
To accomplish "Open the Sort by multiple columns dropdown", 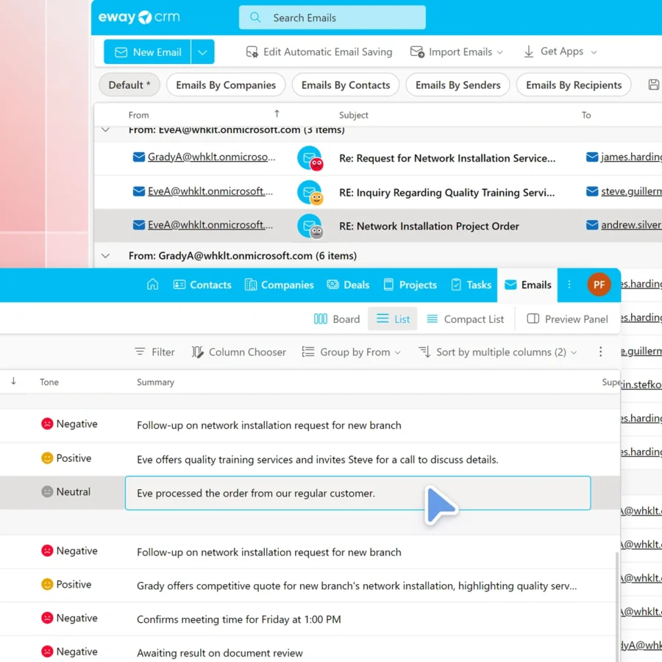I will [x=498, y=352].
